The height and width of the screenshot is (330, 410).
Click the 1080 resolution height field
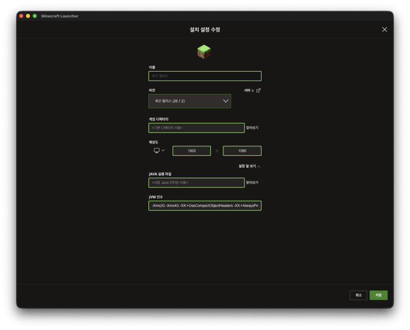[242, 151]
